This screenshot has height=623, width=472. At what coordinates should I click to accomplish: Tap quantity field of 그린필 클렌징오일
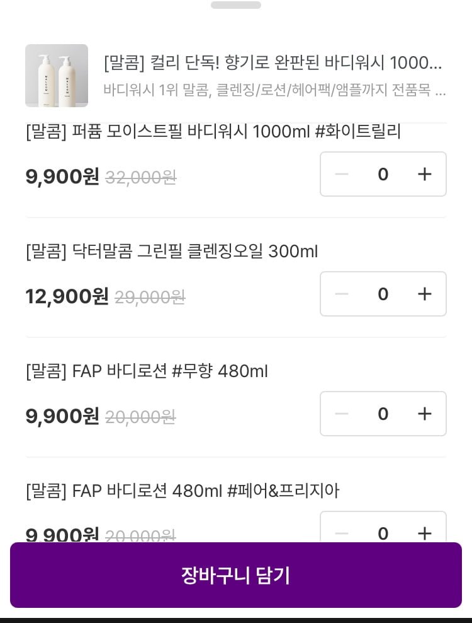pos(383,294)
